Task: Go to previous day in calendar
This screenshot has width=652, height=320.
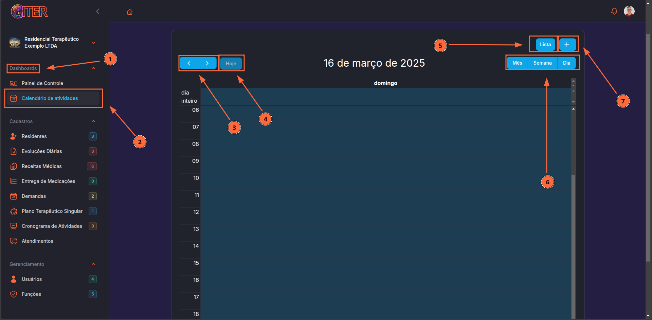Action: pyautogui.click(x=189, y=63)
